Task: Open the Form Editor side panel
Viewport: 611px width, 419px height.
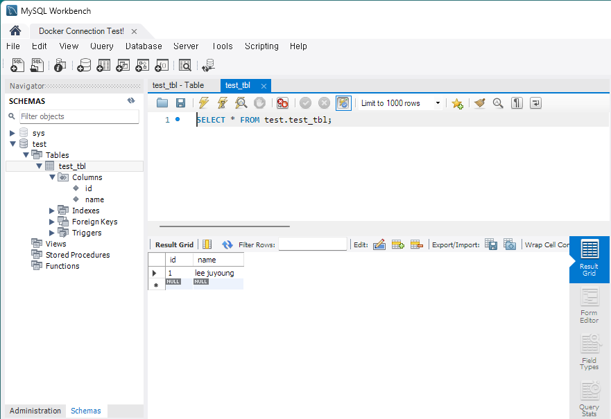Action: tap(589, 306)
